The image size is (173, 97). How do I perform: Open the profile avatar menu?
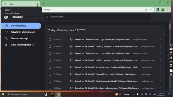coord(163,10)
